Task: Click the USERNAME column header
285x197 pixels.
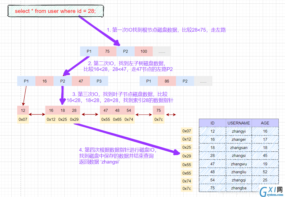Action: tap(239, 123)
